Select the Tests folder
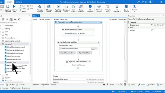The height and width of the screenshot is (93, 165). pyautogui.click(x=6, y=75)
